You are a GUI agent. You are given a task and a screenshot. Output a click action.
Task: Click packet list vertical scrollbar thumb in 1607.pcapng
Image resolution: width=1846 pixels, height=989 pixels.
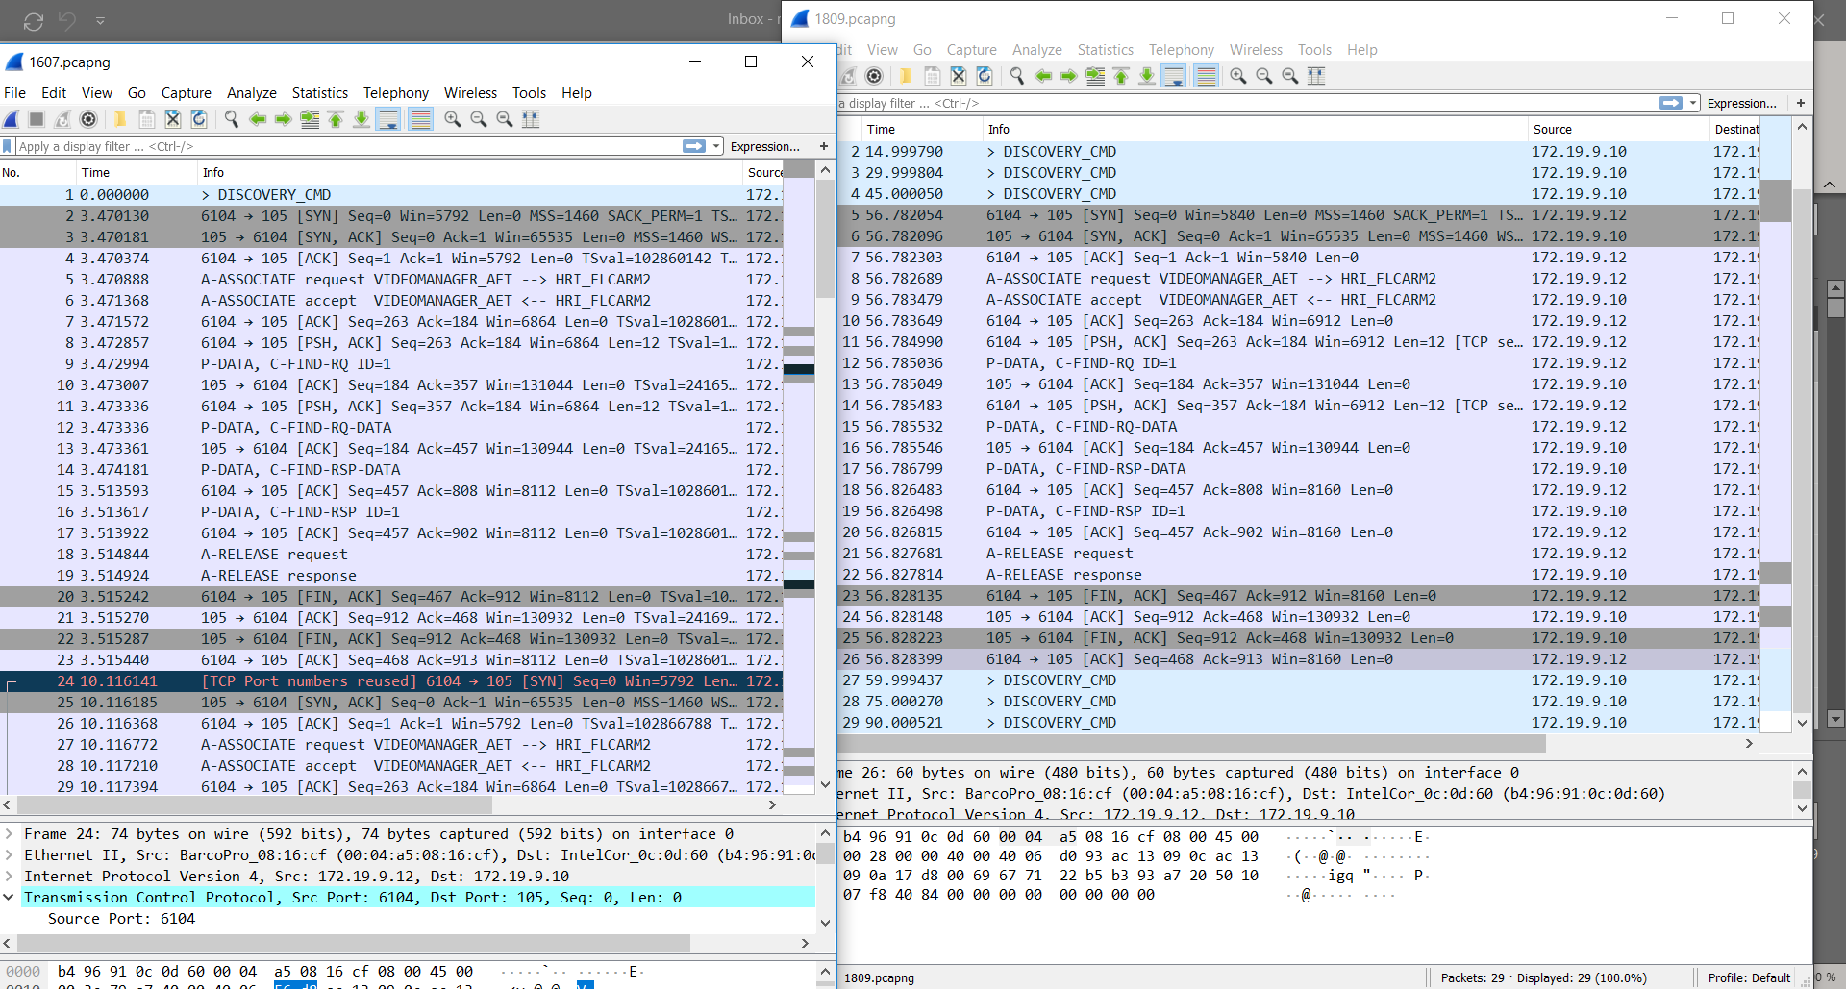pos(825,239)
